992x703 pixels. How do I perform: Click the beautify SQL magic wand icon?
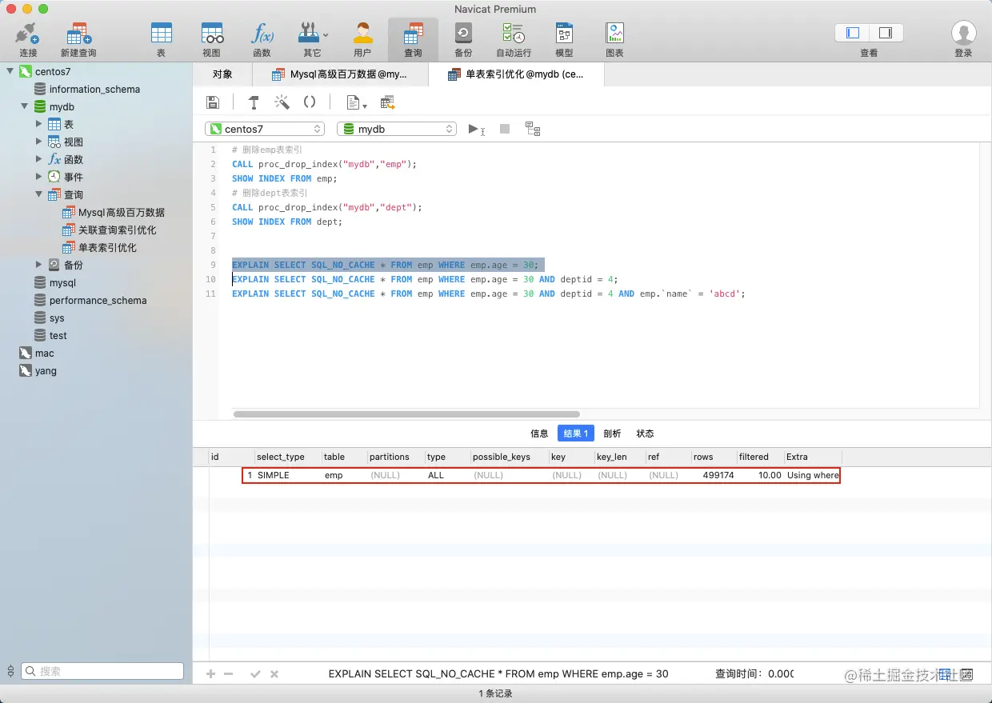point(282,102)
